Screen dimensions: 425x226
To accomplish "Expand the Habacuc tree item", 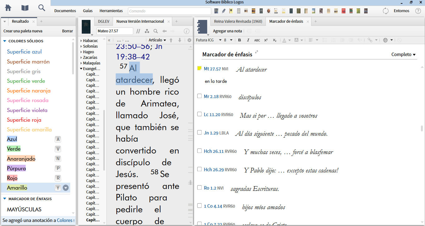I will (81, 41).
